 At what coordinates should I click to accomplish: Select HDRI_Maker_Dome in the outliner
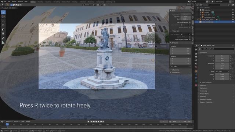point(207,19)
